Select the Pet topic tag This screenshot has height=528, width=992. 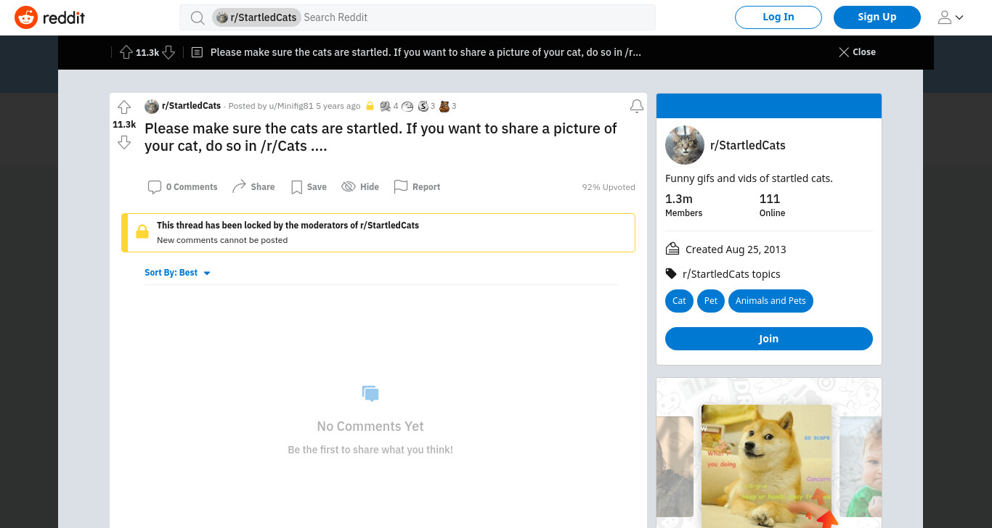tap(711, 301)
